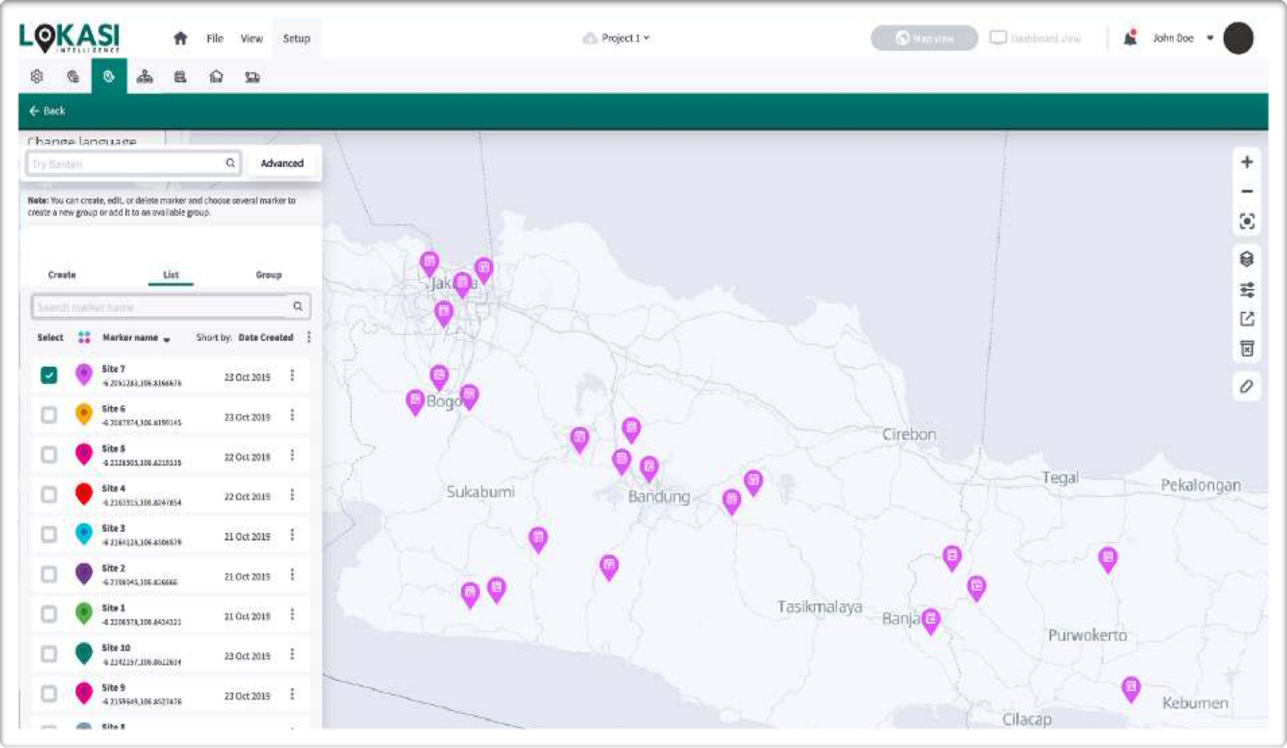Click the map filter sliders icon

pyautogui.click(x=1247, y=289)
